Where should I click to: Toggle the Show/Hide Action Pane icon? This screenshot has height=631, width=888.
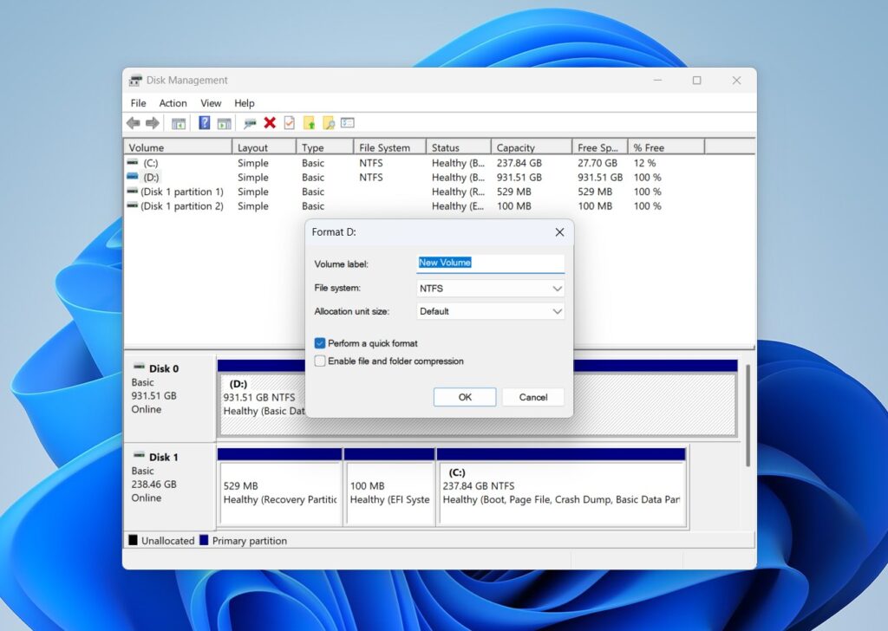(224, 122)
